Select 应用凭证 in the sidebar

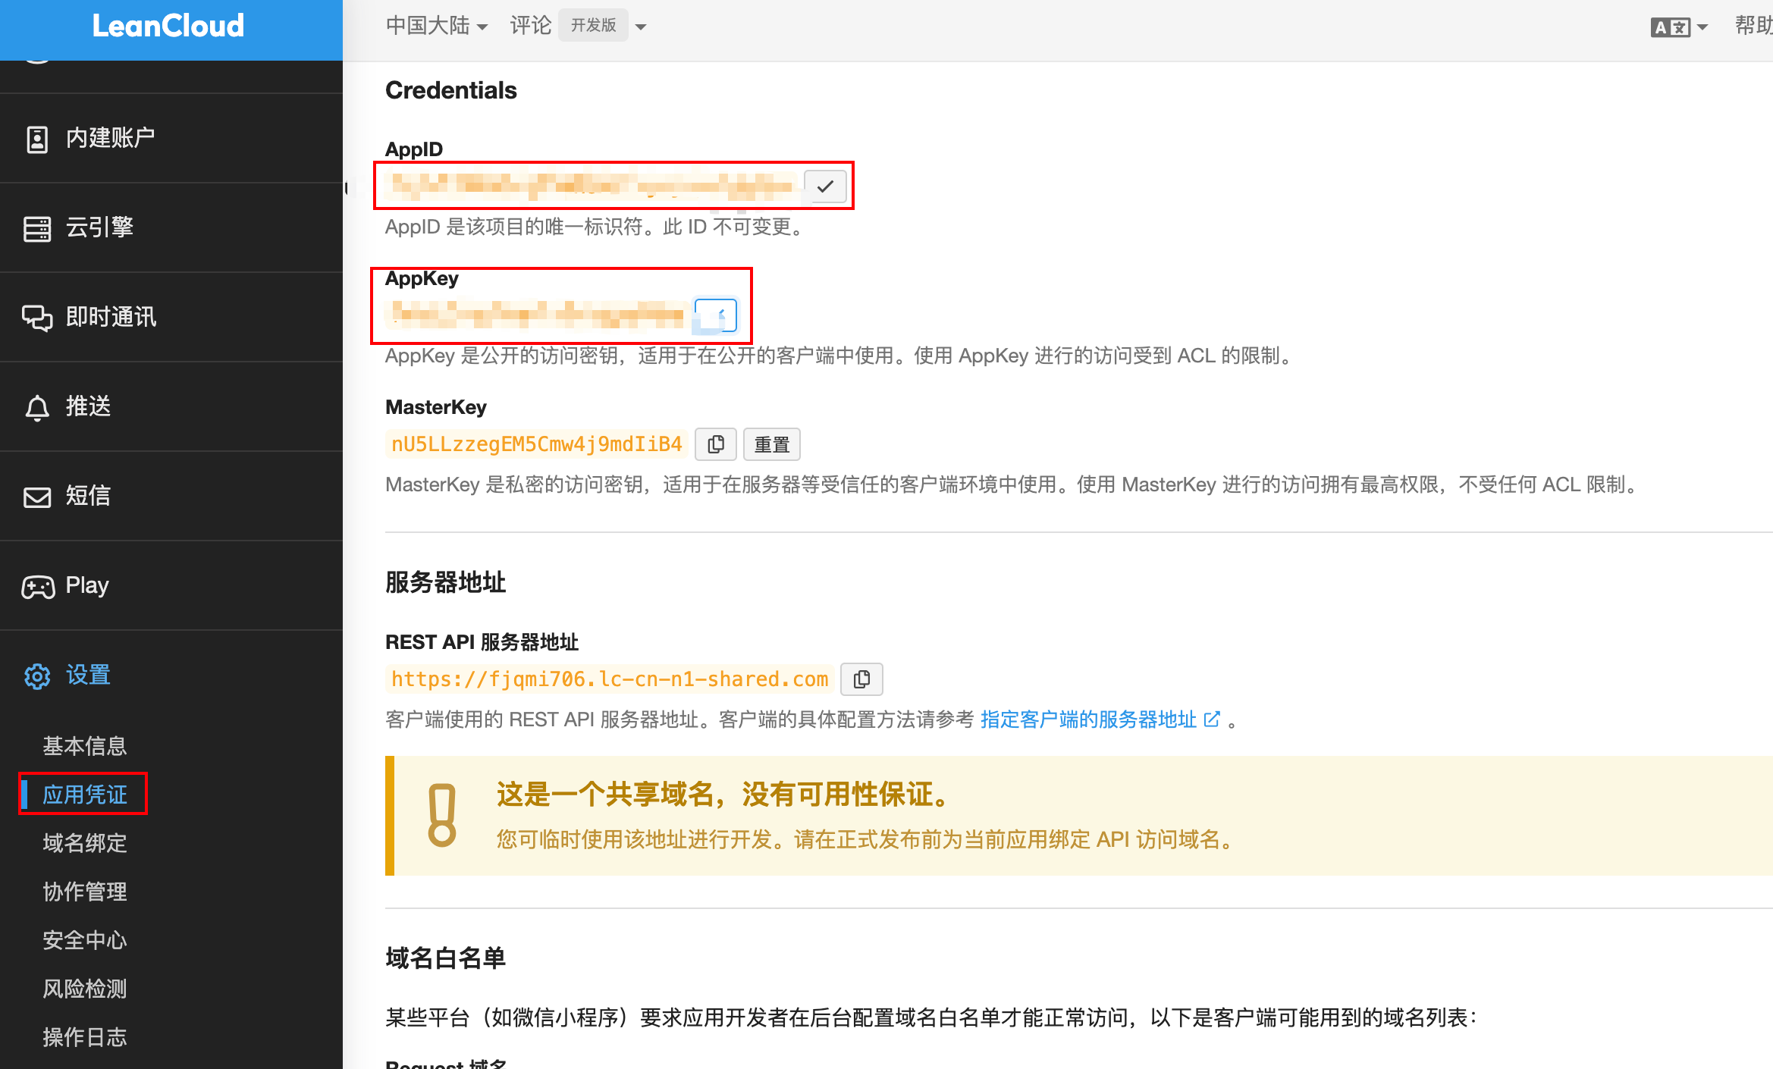point(85,795)
